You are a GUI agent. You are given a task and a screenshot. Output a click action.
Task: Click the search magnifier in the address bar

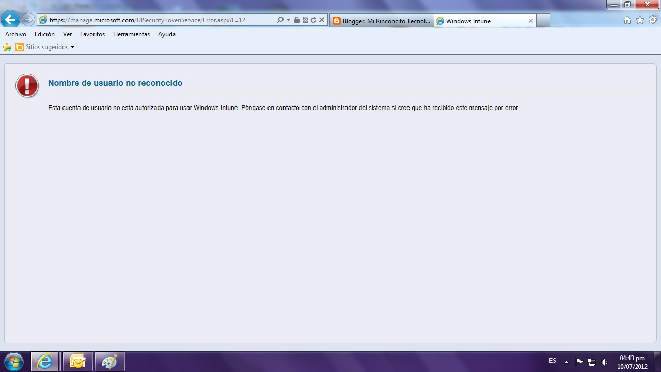[x=280, y=20]
